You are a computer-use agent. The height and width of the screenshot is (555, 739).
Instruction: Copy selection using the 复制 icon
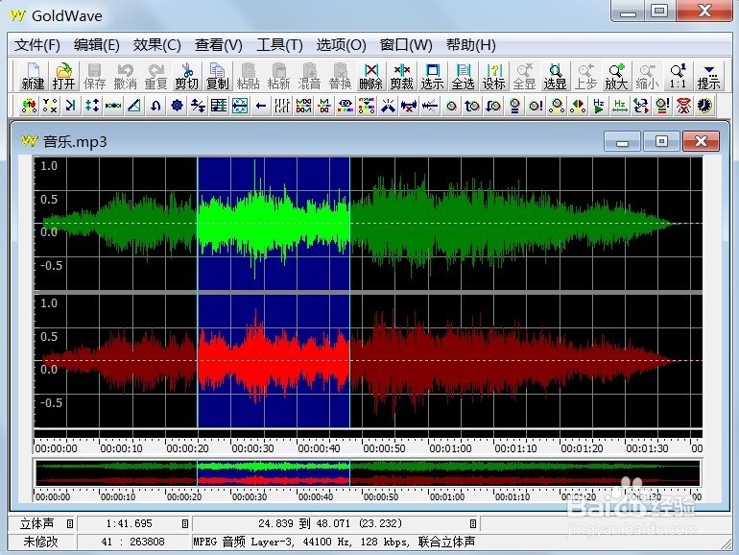217,77
